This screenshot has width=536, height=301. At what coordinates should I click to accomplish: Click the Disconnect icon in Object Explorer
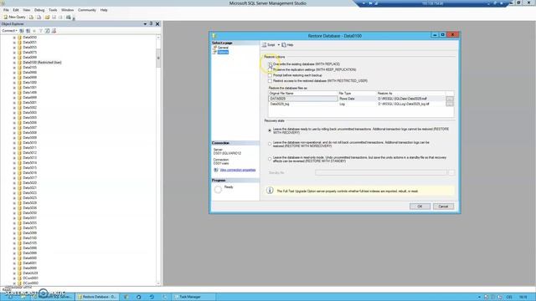28,31
